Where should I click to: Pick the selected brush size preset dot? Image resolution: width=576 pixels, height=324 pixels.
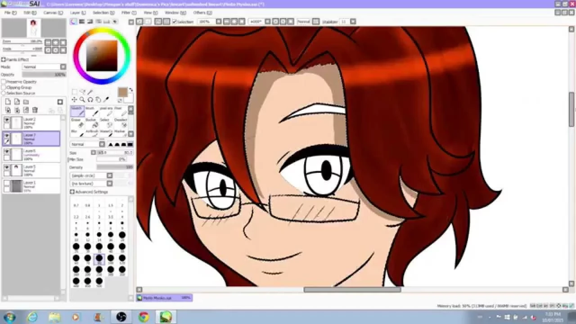point(99,259)
